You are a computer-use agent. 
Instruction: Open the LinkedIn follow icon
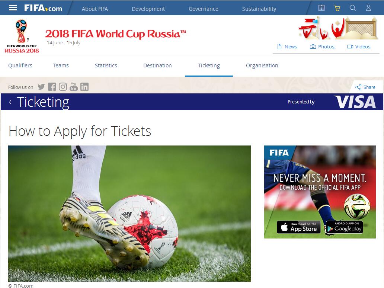point(84,87)
